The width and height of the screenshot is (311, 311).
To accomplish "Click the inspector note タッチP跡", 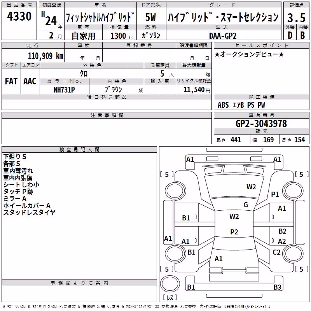I will [x=18, y=191].
